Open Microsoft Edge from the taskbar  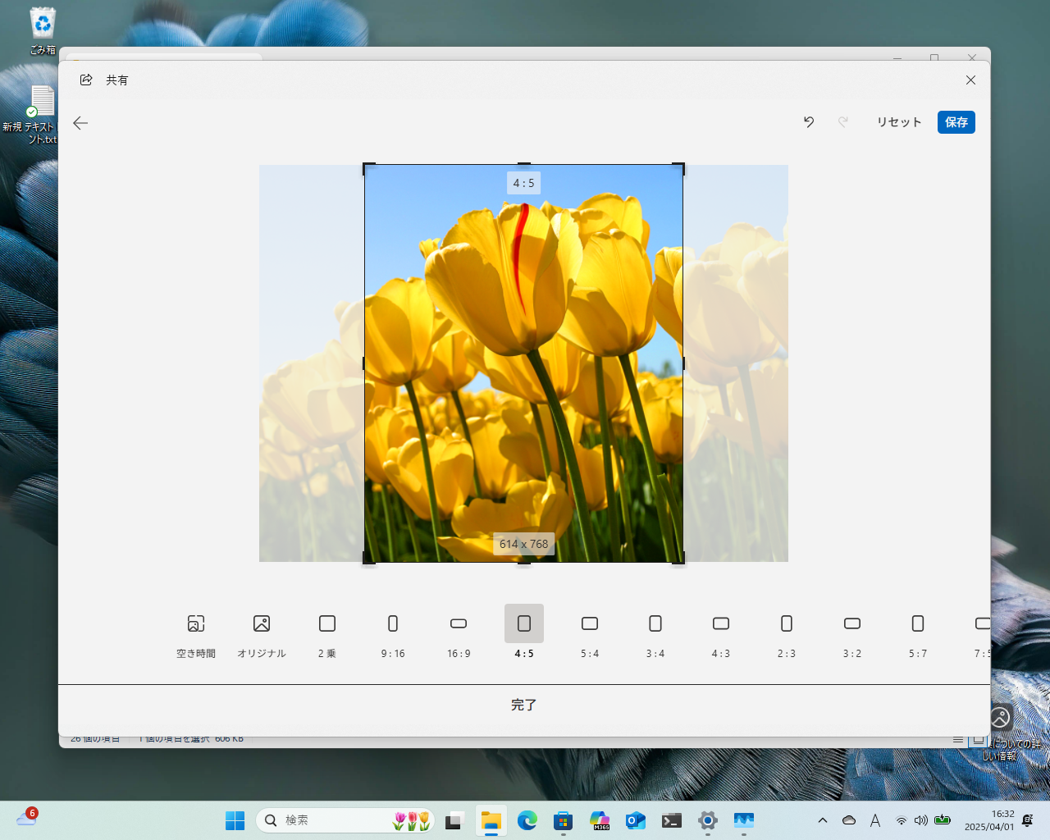click(527, 820)
